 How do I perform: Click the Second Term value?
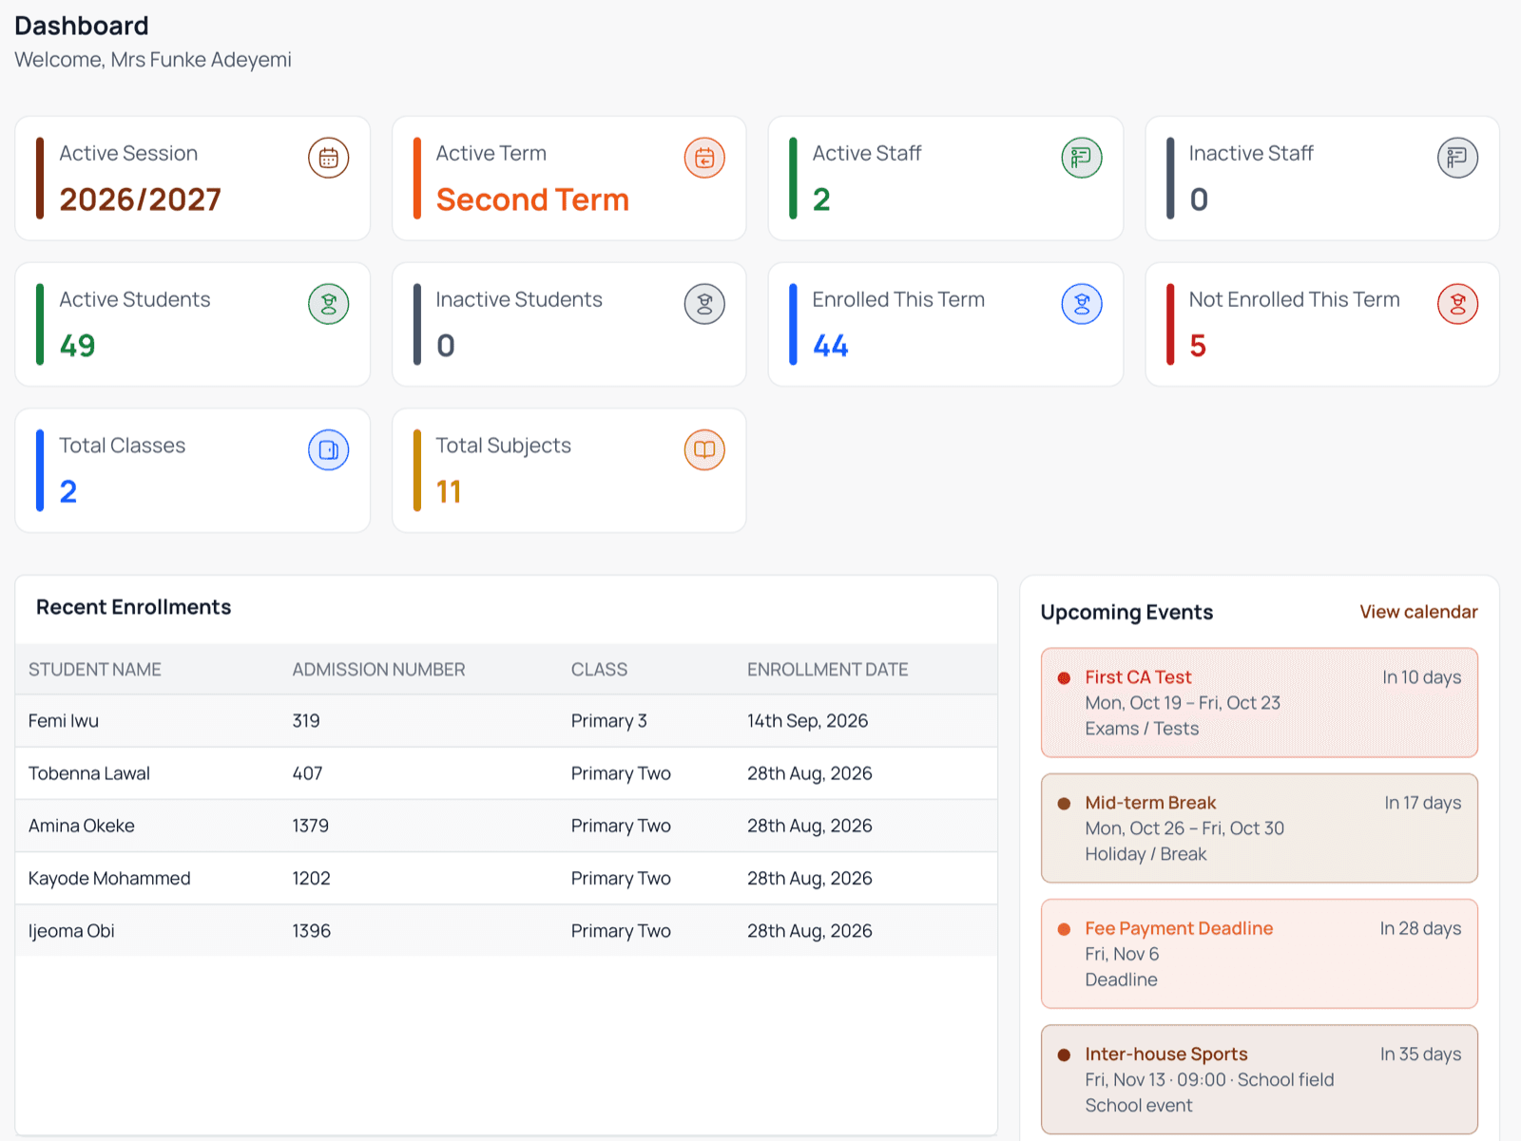tap(532, 200)
